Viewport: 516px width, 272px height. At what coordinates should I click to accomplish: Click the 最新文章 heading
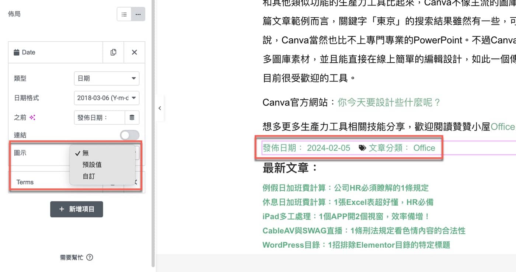pos(290,168)
